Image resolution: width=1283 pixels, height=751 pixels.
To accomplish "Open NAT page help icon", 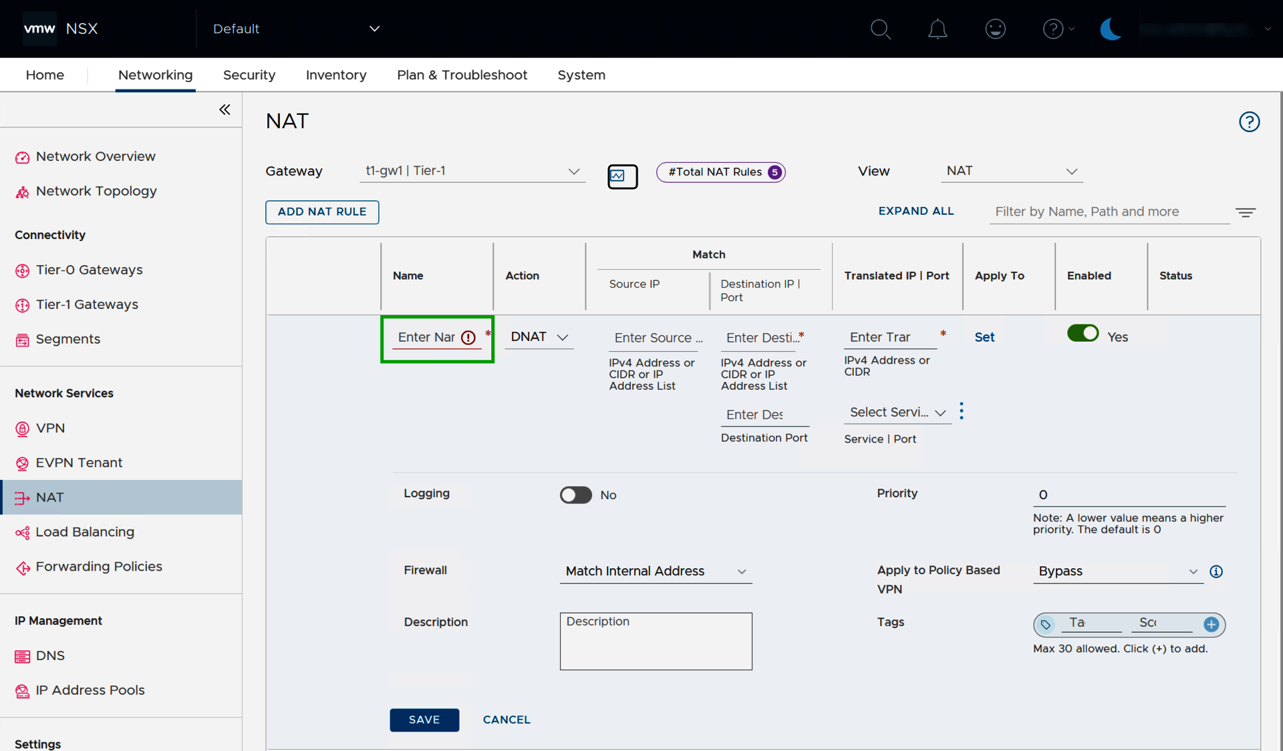I will 1249,121.
